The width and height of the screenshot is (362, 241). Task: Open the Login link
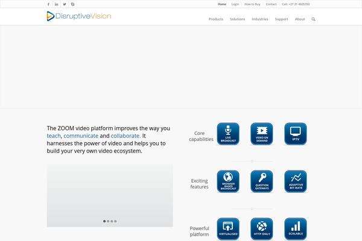pos(235,4)
